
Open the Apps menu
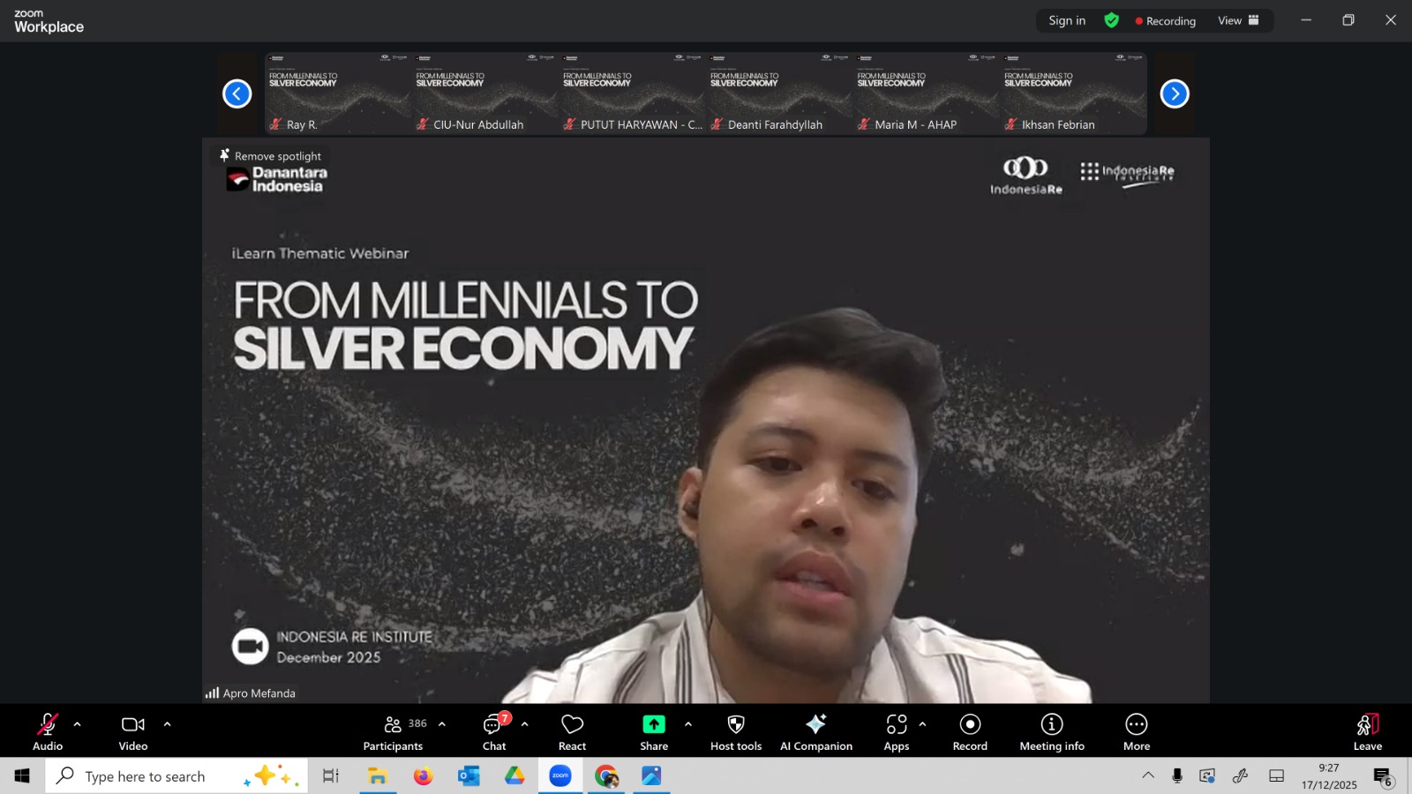[896, 732]
